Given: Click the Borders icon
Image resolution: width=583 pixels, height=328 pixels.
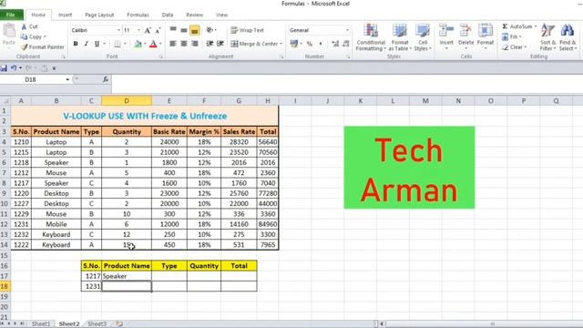Looking at the screenshot, I should (x=118, y=44).
